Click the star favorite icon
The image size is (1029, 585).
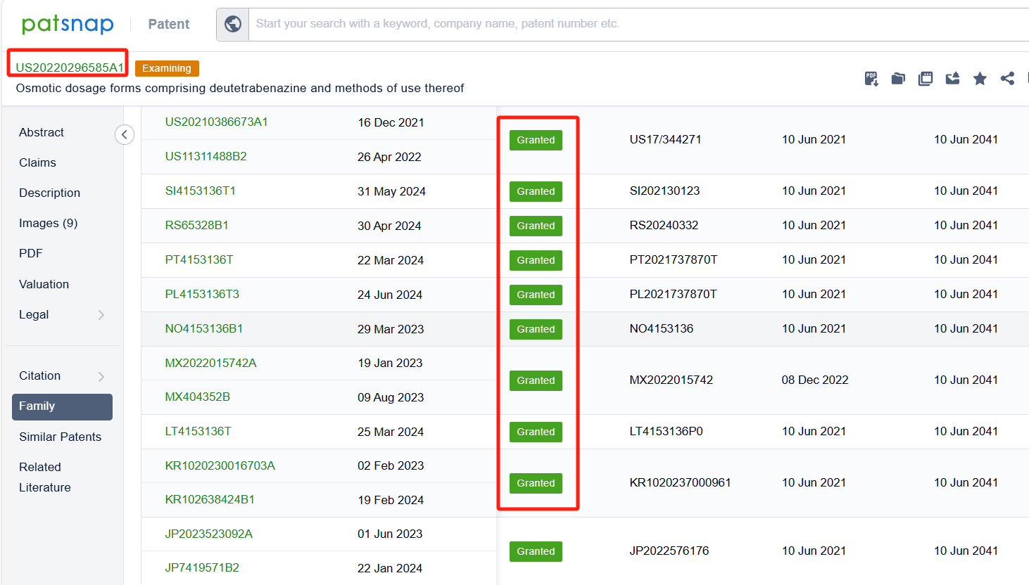tap(980, 79)
